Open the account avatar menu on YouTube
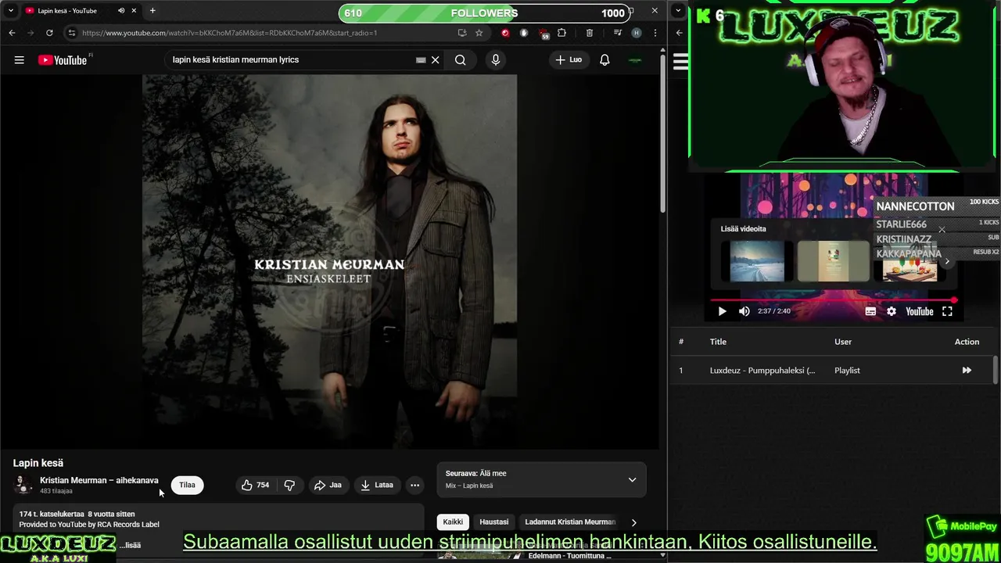Image resolution: width=1001 pixels, height=563 pixels. [x=635, y=59]
